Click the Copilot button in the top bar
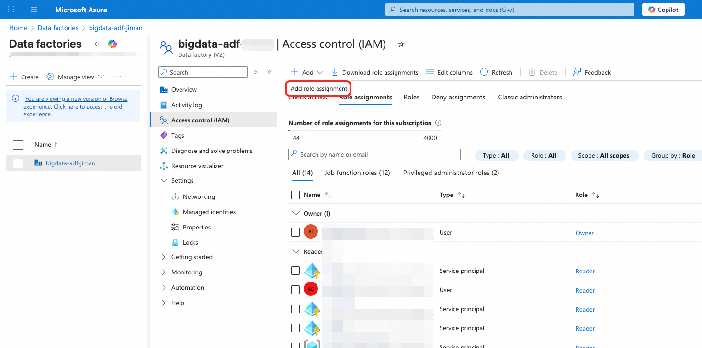 (x=663, y=10)
